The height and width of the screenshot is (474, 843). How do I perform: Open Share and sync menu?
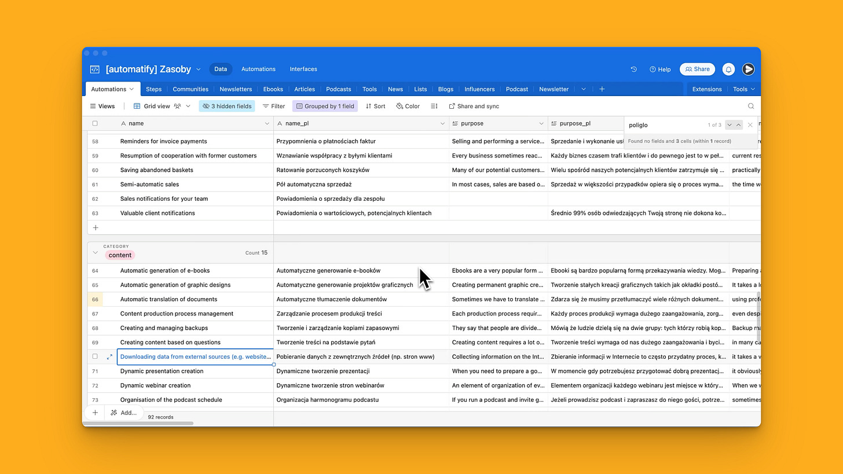(x=474, y=106)
